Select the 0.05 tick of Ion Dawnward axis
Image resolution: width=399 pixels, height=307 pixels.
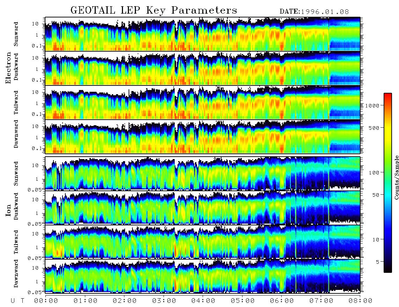tap(34, 292)
